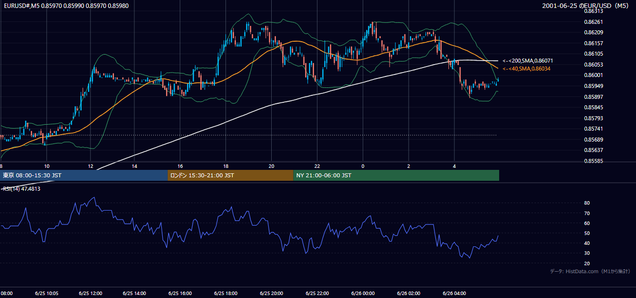Click the RSI(14) 47.4813 indicator label
The height and width of the screenshot is (298, 636).
21,189
